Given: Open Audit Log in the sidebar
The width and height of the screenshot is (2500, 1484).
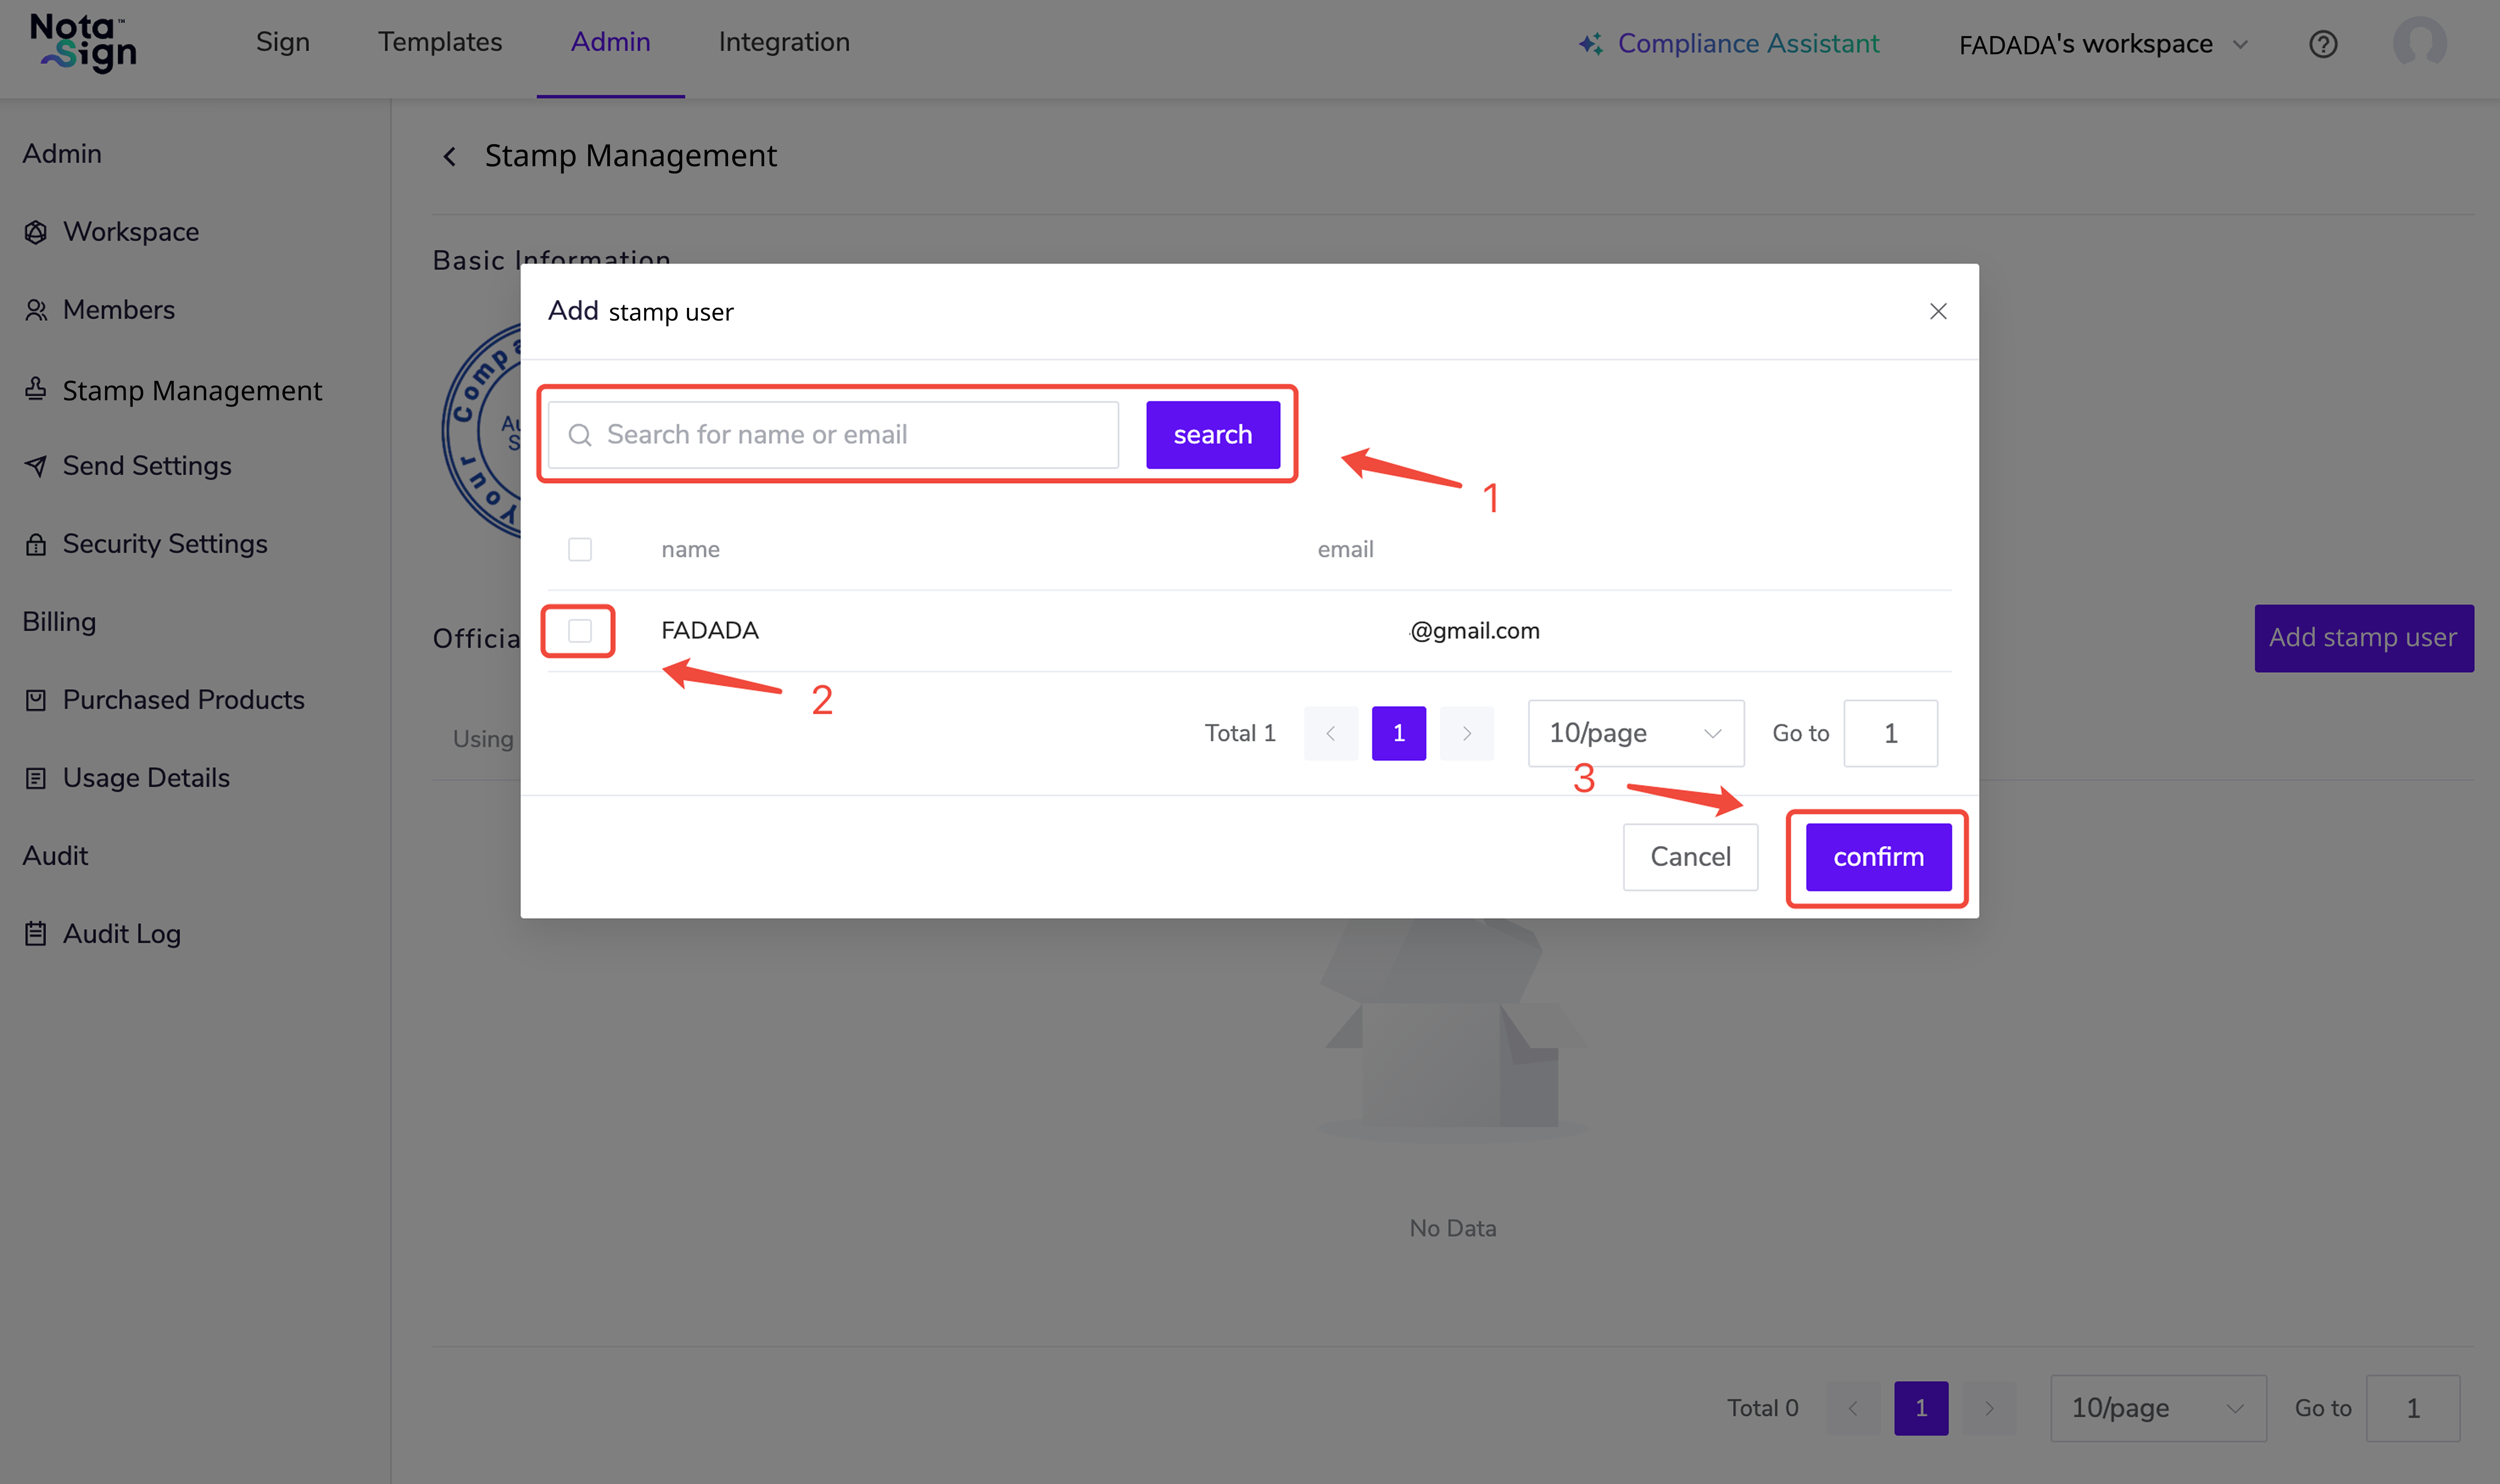Looking at the screenshot, I should tap(121, 933).
